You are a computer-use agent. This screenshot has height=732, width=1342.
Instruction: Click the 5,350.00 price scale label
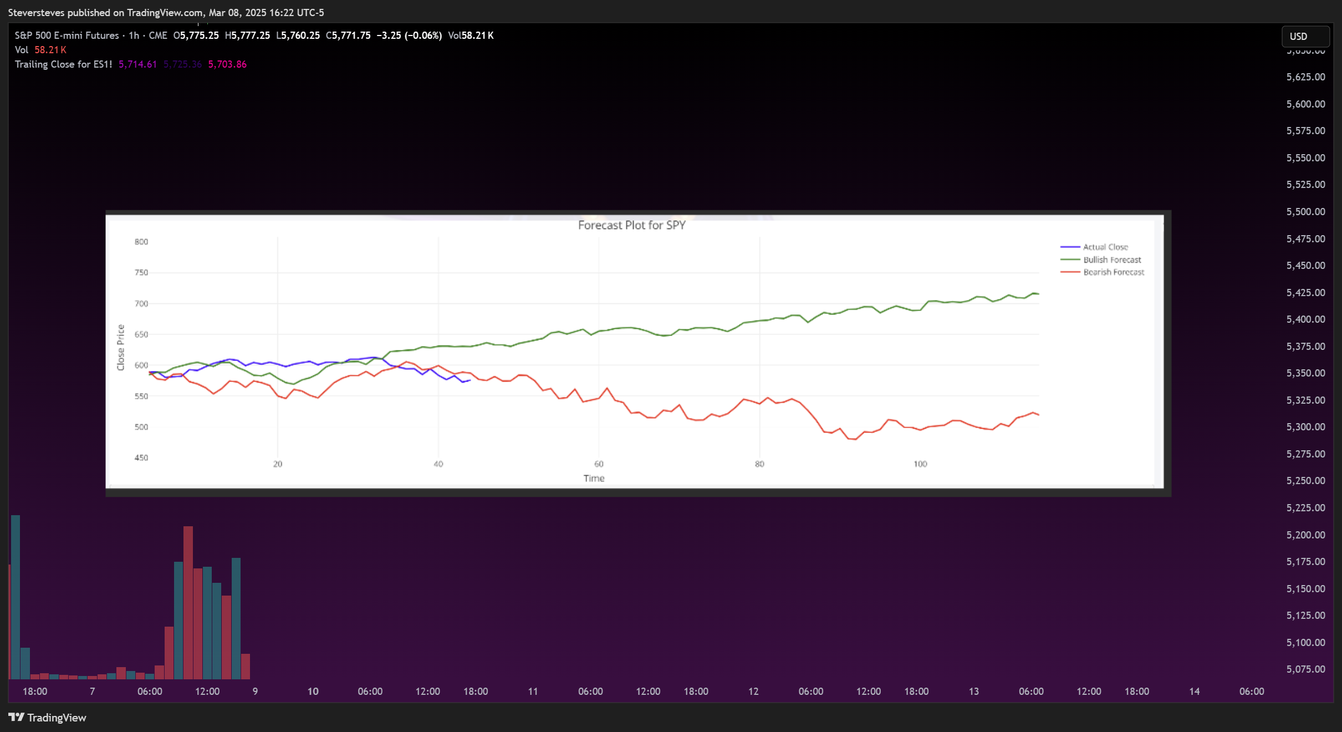[x=1305, y=373]
